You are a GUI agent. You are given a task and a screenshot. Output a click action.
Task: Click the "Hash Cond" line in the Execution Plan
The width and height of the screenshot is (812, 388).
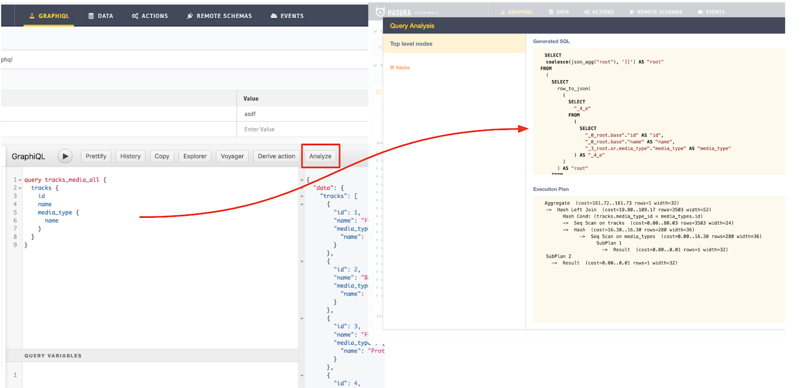coord(633,216)
